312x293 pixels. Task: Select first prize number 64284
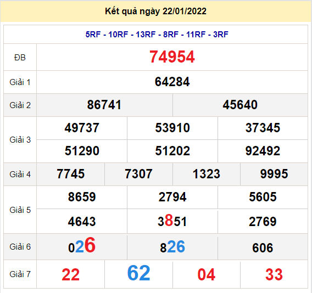(x=172, y=82)
